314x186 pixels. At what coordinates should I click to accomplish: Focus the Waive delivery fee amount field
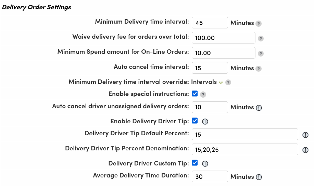click(x=224, y=38)
